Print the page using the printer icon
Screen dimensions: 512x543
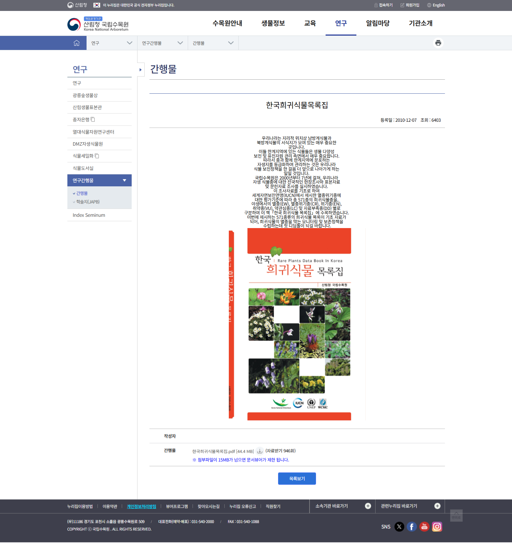click(x=438, y=43)
